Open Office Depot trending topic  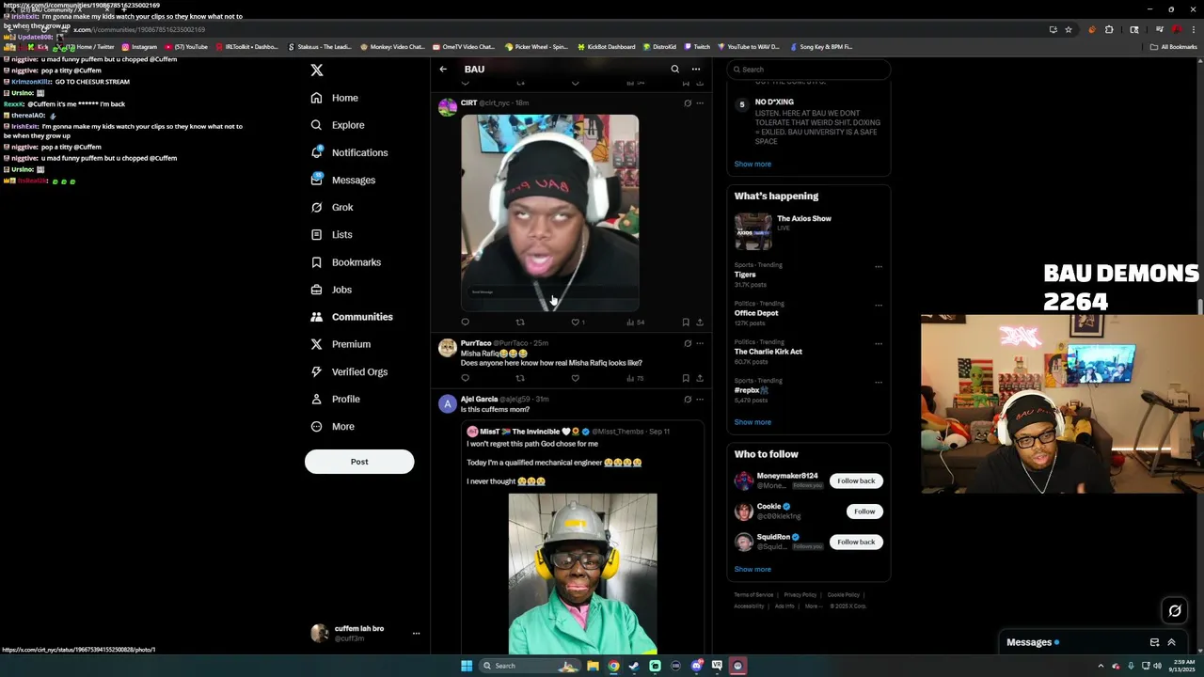coord(756,313)
